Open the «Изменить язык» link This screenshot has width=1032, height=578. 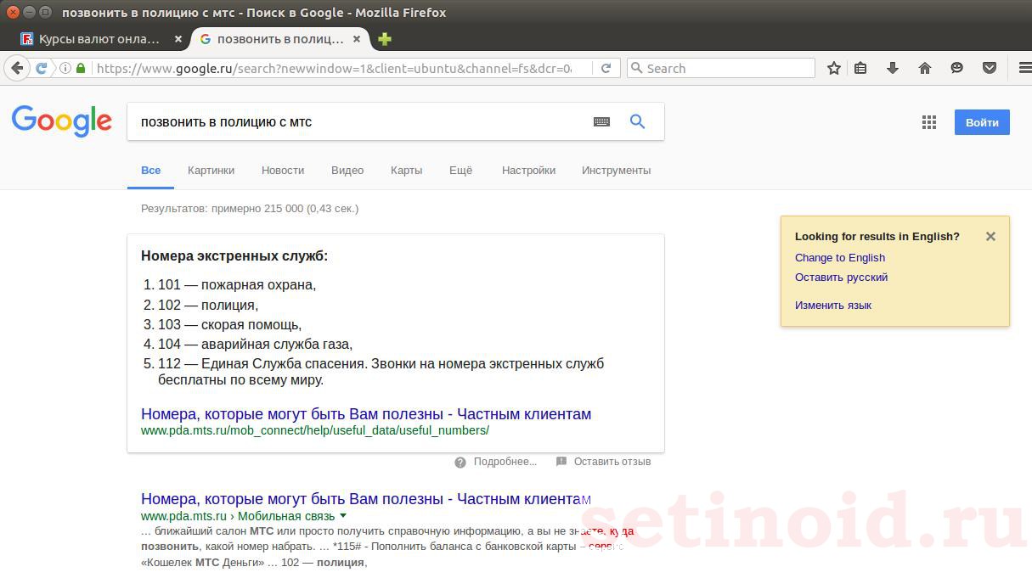833,305
